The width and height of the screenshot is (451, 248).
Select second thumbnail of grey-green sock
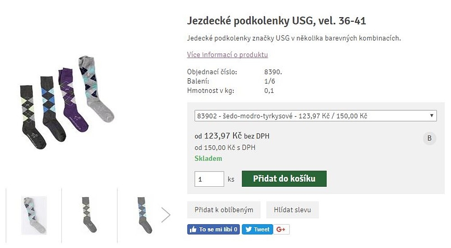(x=89, y=215)
